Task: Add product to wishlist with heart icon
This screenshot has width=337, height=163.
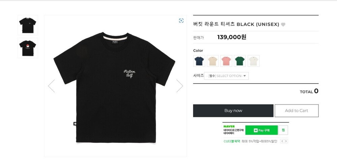Action: click(283, 25)
